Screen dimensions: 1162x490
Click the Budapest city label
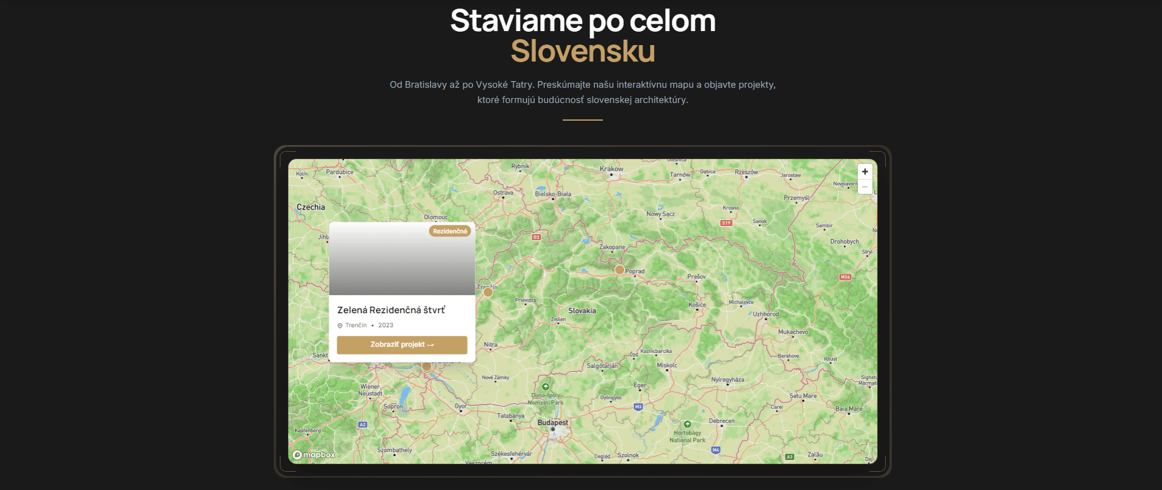[552, 422]
